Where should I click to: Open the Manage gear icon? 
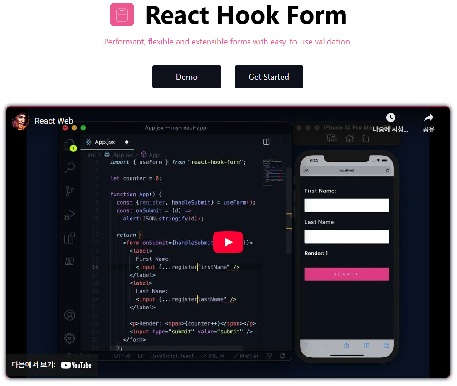click(x=70, y=338)
